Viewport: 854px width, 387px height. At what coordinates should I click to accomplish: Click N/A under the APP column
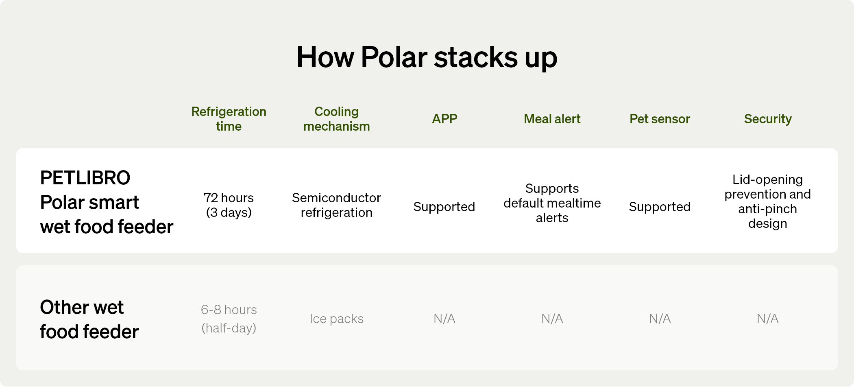(444, 319)
